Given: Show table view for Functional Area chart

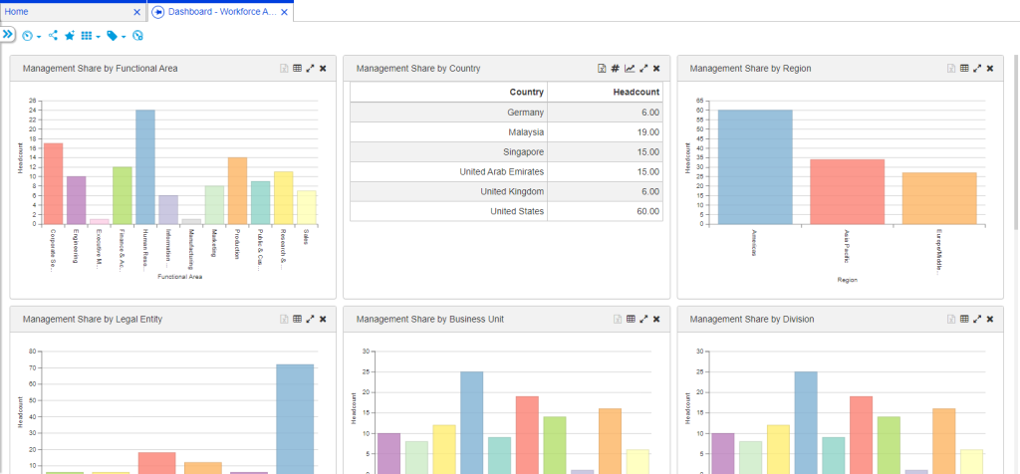Looking at the screenshot, I should click(x=297, y=69).
